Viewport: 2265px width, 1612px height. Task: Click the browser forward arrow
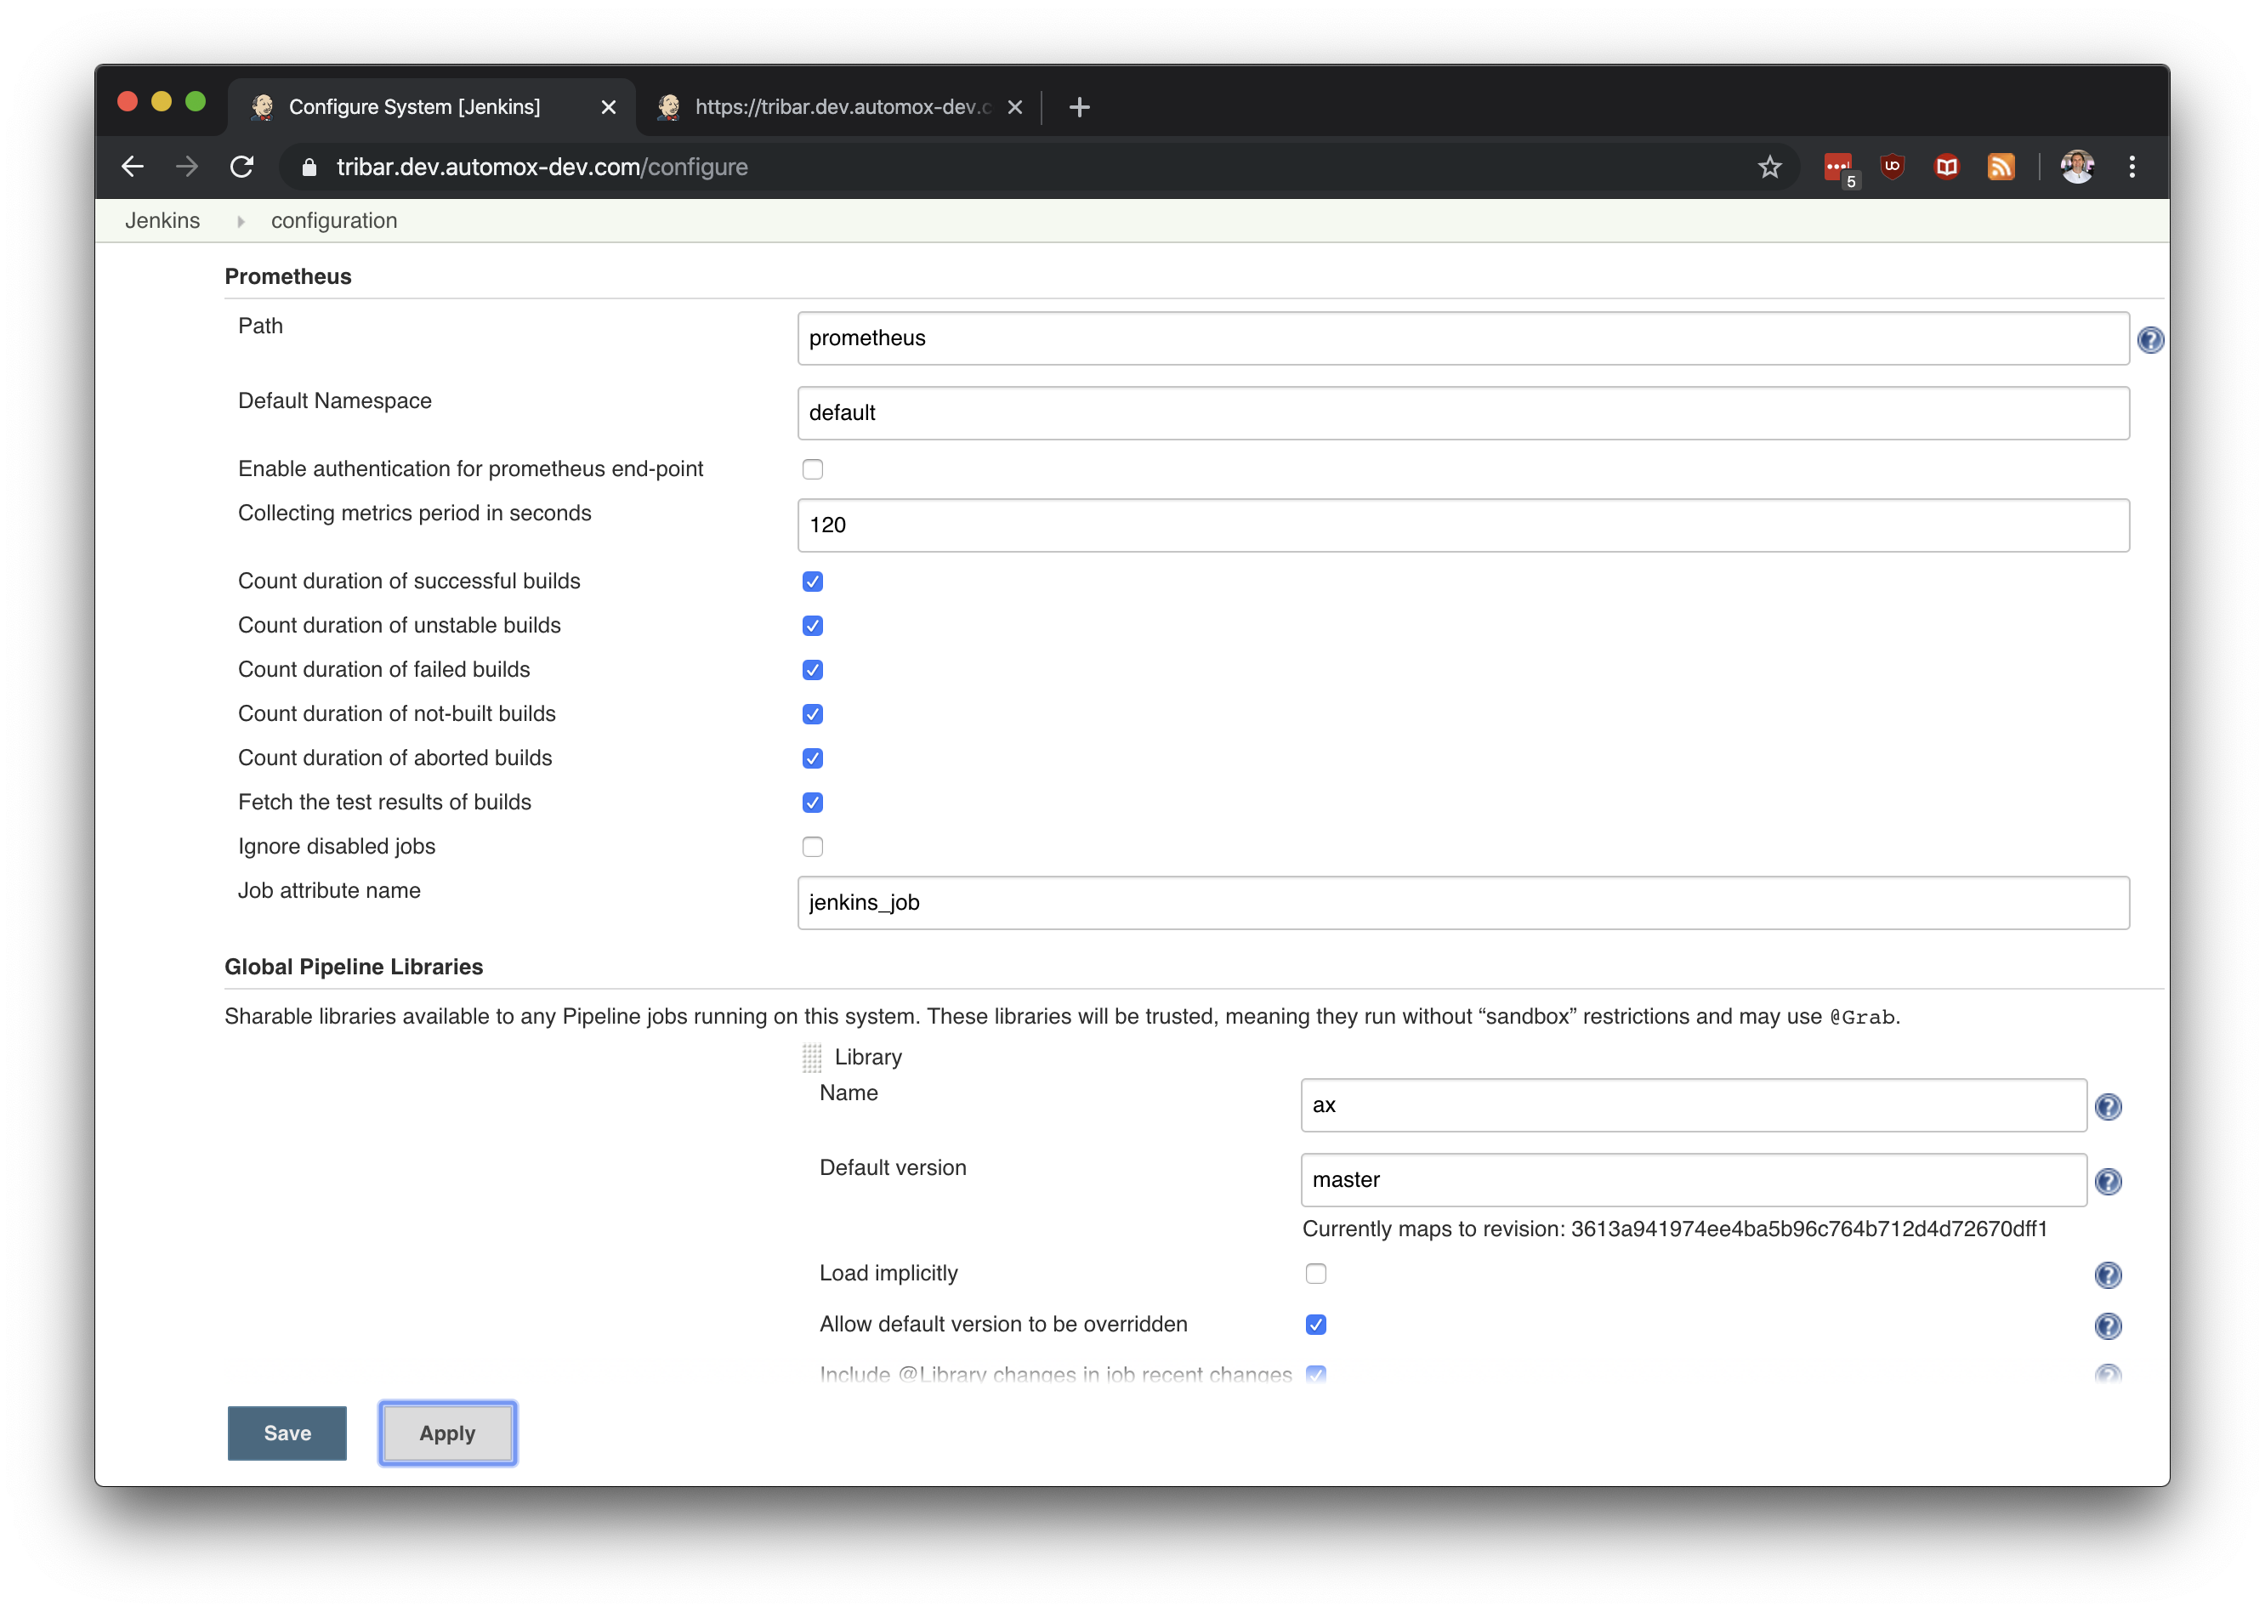click(x=186, y=167)
